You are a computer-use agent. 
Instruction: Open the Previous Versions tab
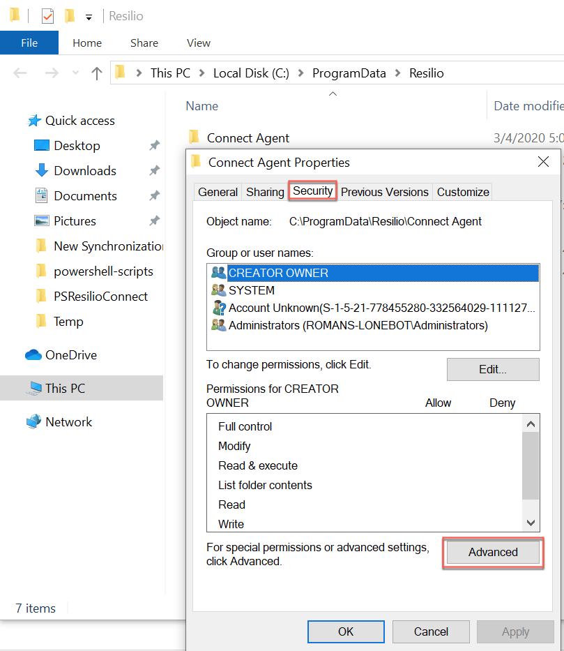[384, 192]
